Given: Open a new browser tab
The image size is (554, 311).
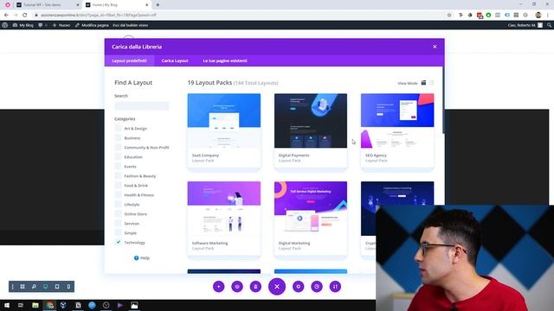Looking at the screenshot, I should 158,5.
